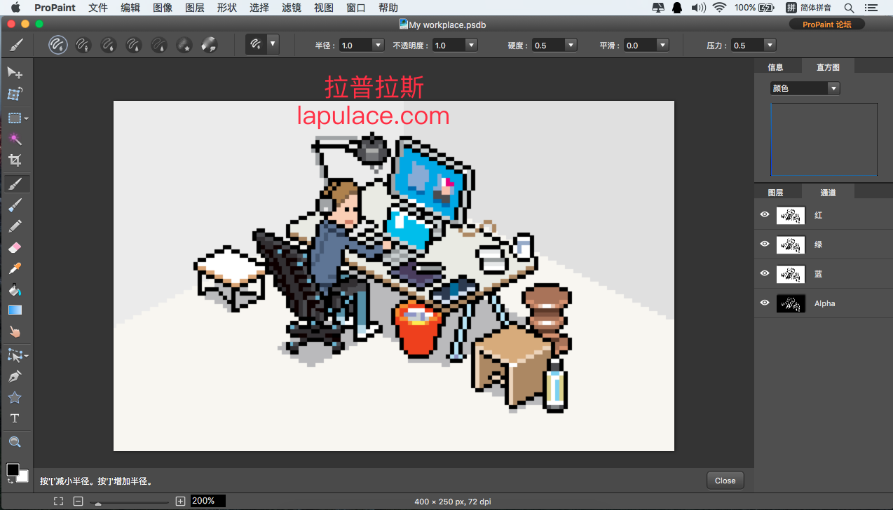Choose the star Shape tool
Viewport: 893px width, 510px height.
pos(15,397)
